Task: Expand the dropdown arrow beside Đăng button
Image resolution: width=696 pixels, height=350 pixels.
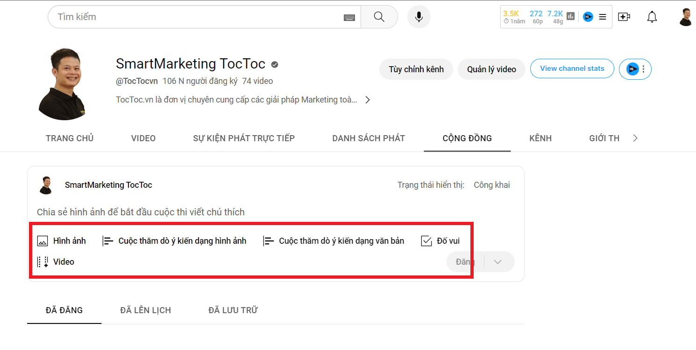Action: [x=497, y=262]
